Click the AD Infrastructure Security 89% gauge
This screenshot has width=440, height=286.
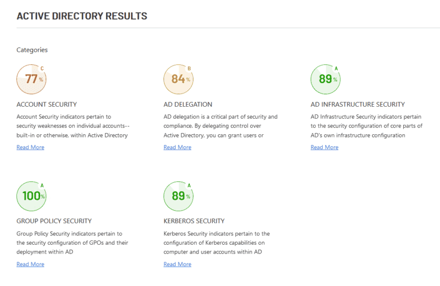pyautogui.click(x=325, y=79)
